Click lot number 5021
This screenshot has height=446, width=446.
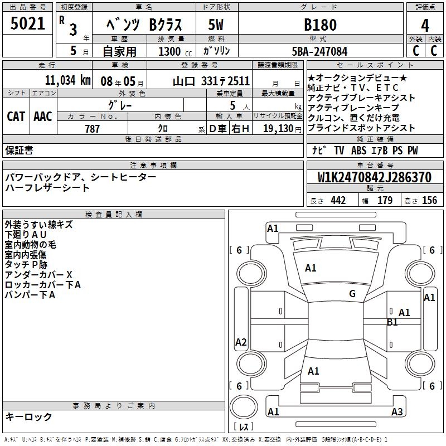(27, 23)
